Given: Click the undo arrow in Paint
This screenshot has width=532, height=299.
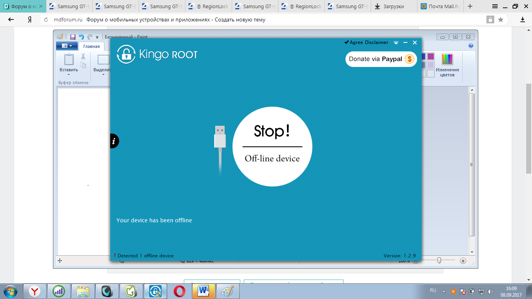Looking at the screenshot, I should 81,37.
